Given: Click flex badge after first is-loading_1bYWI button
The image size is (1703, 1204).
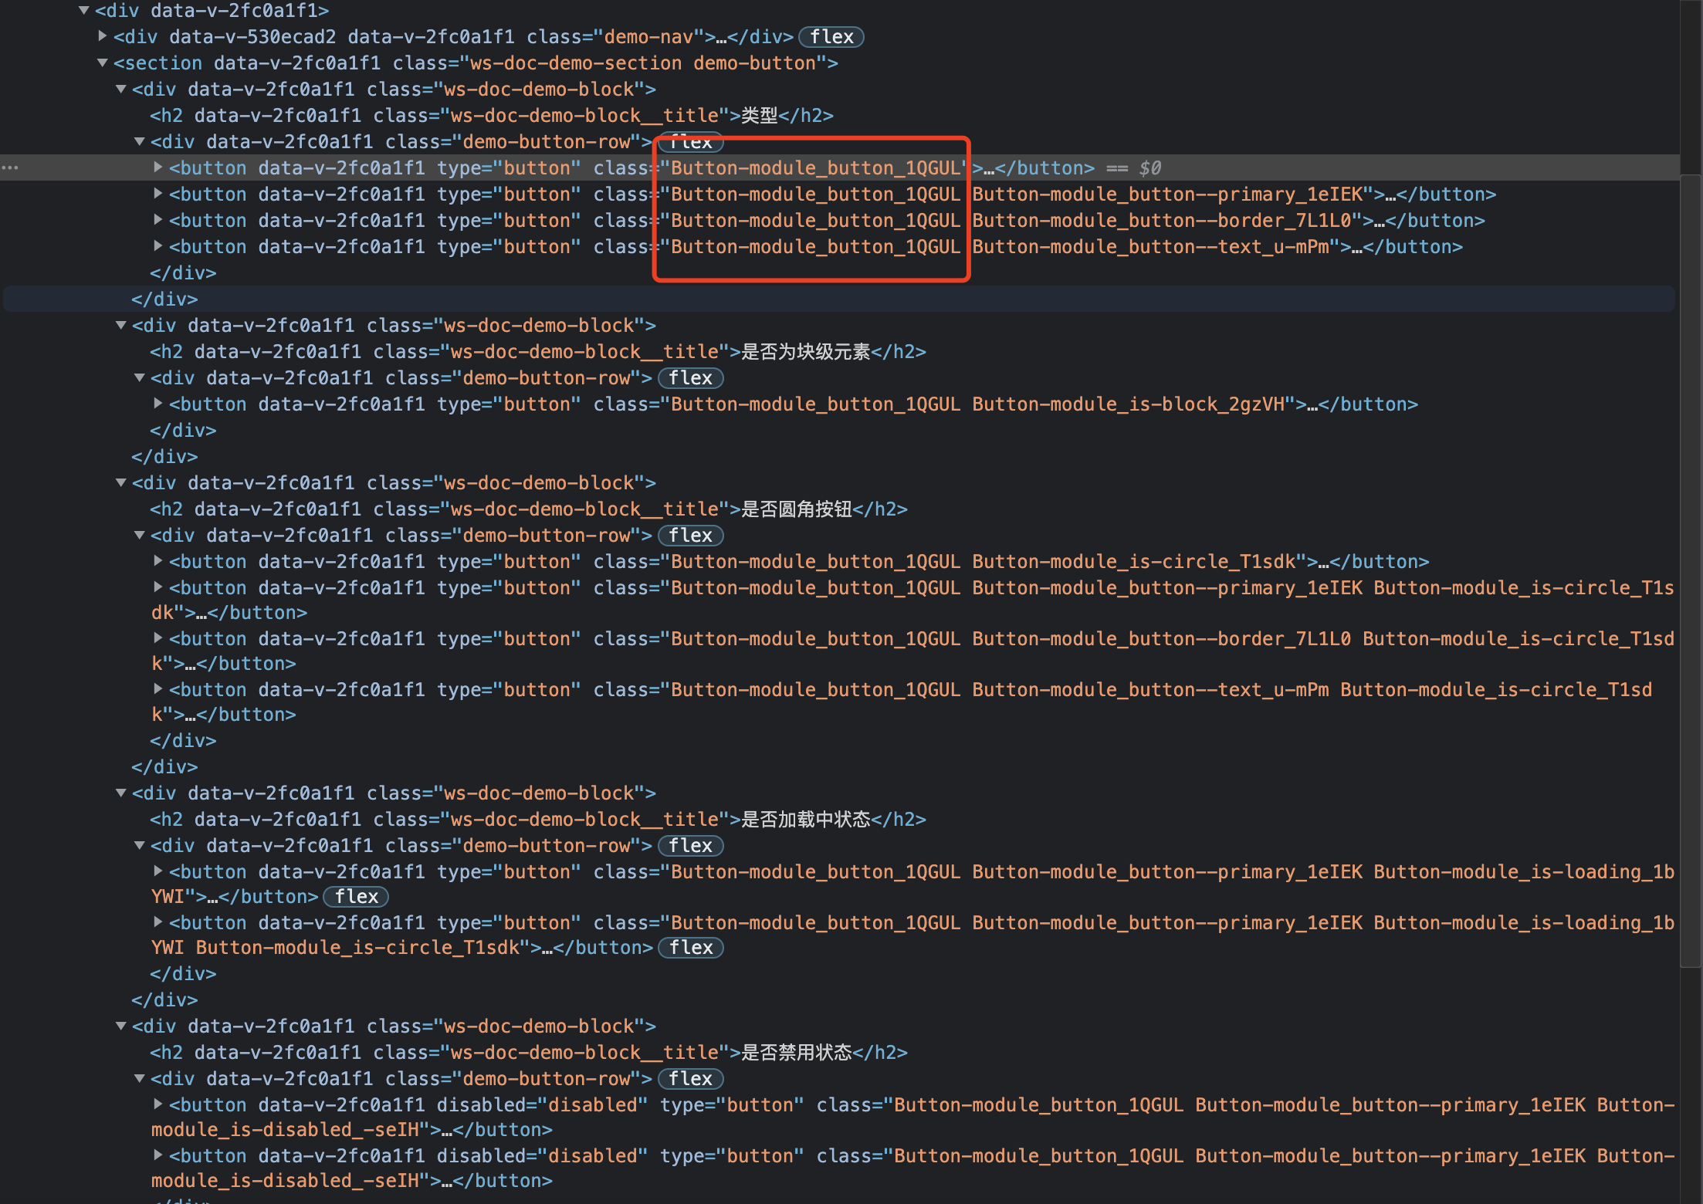Looking at the screenshot, I should (x=356, y=897).
